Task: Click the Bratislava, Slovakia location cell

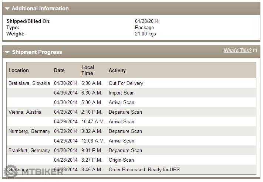Action: (29, 83)
